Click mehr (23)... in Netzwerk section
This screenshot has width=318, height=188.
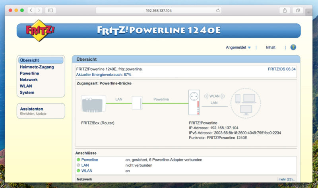click(287, 179)
